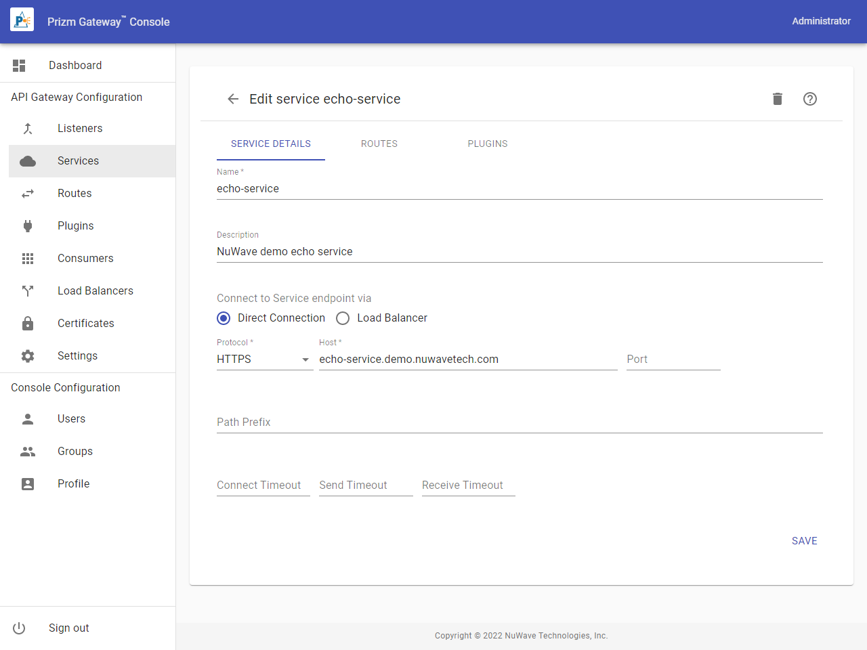Open the help question mark icon
The width and height of the screenshot is (867, 650).
pos(810,99)
